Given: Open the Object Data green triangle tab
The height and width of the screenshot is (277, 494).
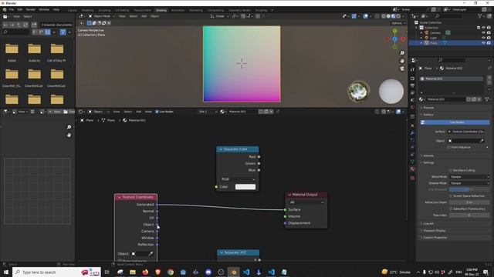Looking at the screenshot, I should point(412,162).
